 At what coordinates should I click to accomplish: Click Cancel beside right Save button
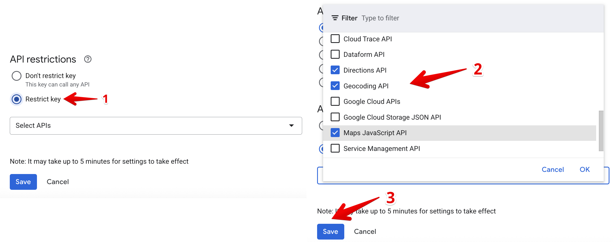(365, 232)
